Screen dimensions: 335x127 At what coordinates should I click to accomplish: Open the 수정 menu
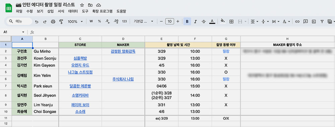(29, 11)
